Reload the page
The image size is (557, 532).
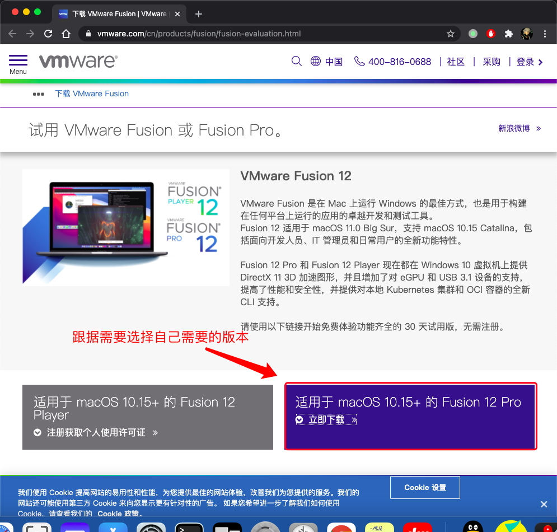tap(48, 34)
